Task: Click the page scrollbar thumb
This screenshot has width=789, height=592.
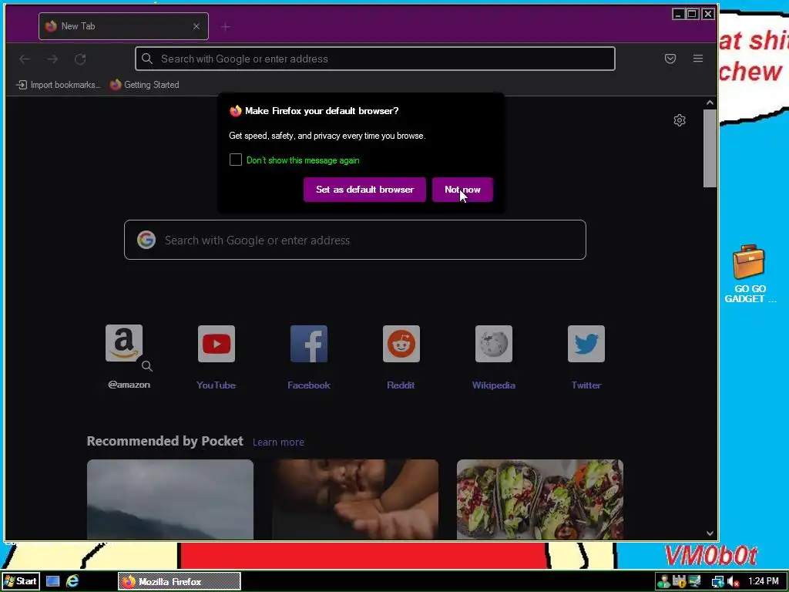Action: tap(710, 149)
